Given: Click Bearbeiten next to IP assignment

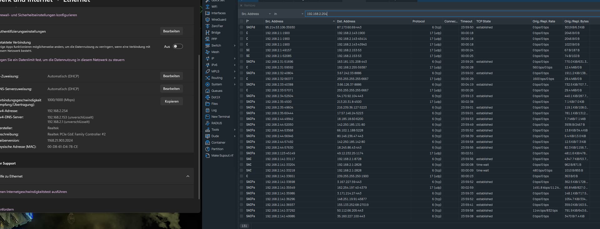Looking at the screenshot, I should point(171,76).
